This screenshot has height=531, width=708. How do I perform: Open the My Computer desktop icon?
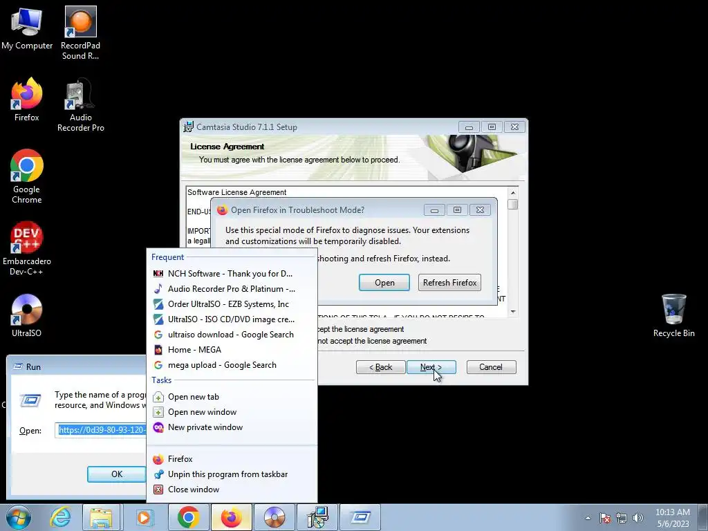[27, 28]
